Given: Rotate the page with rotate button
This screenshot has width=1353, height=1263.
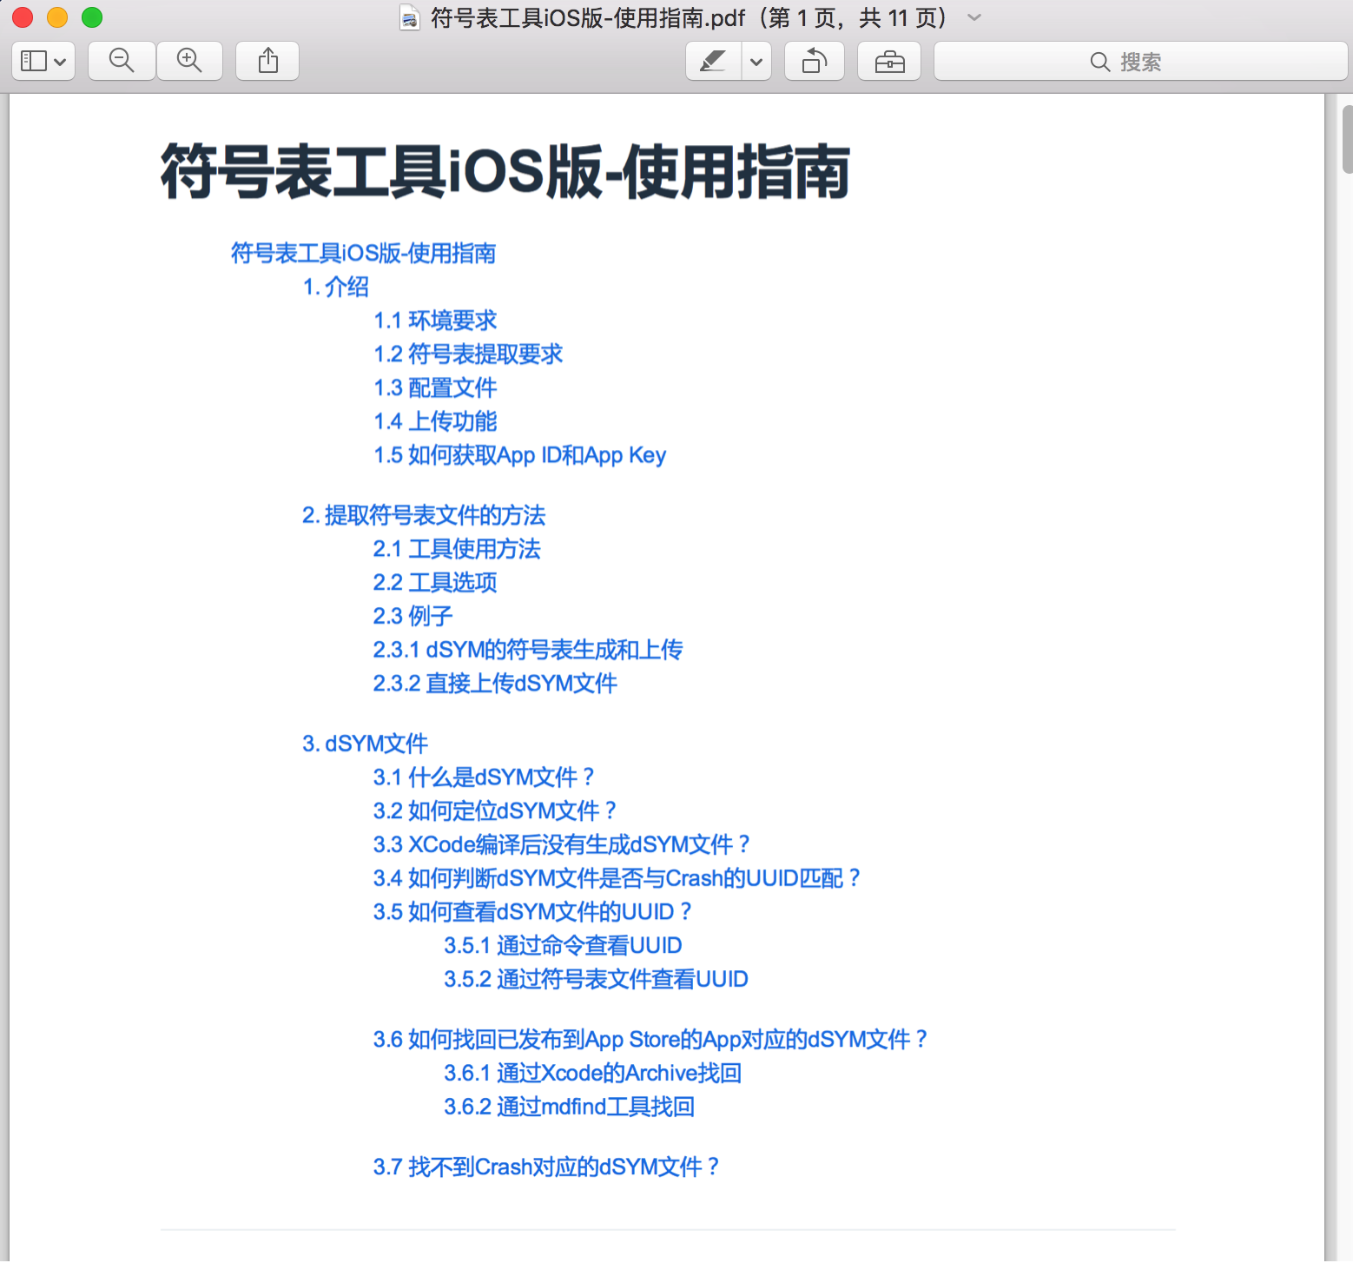Looking at the screenshot, I should coord(815,61).
